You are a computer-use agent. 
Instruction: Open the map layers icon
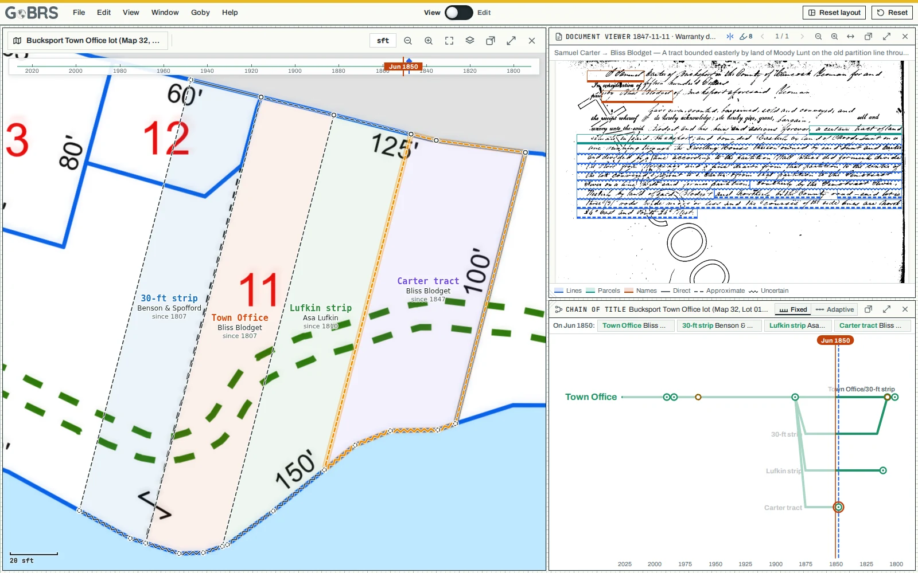pos(470,41)
